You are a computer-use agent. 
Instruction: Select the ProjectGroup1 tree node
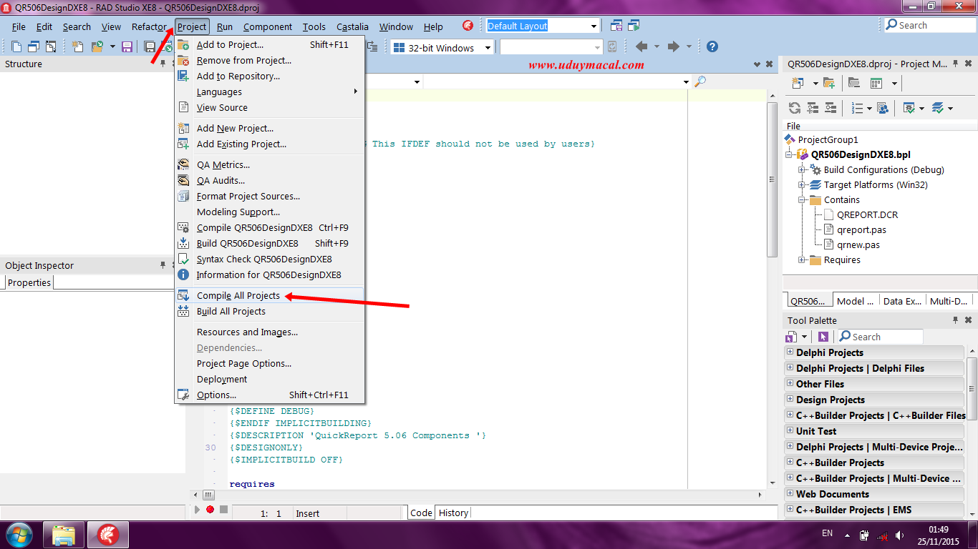coord(828,139)
